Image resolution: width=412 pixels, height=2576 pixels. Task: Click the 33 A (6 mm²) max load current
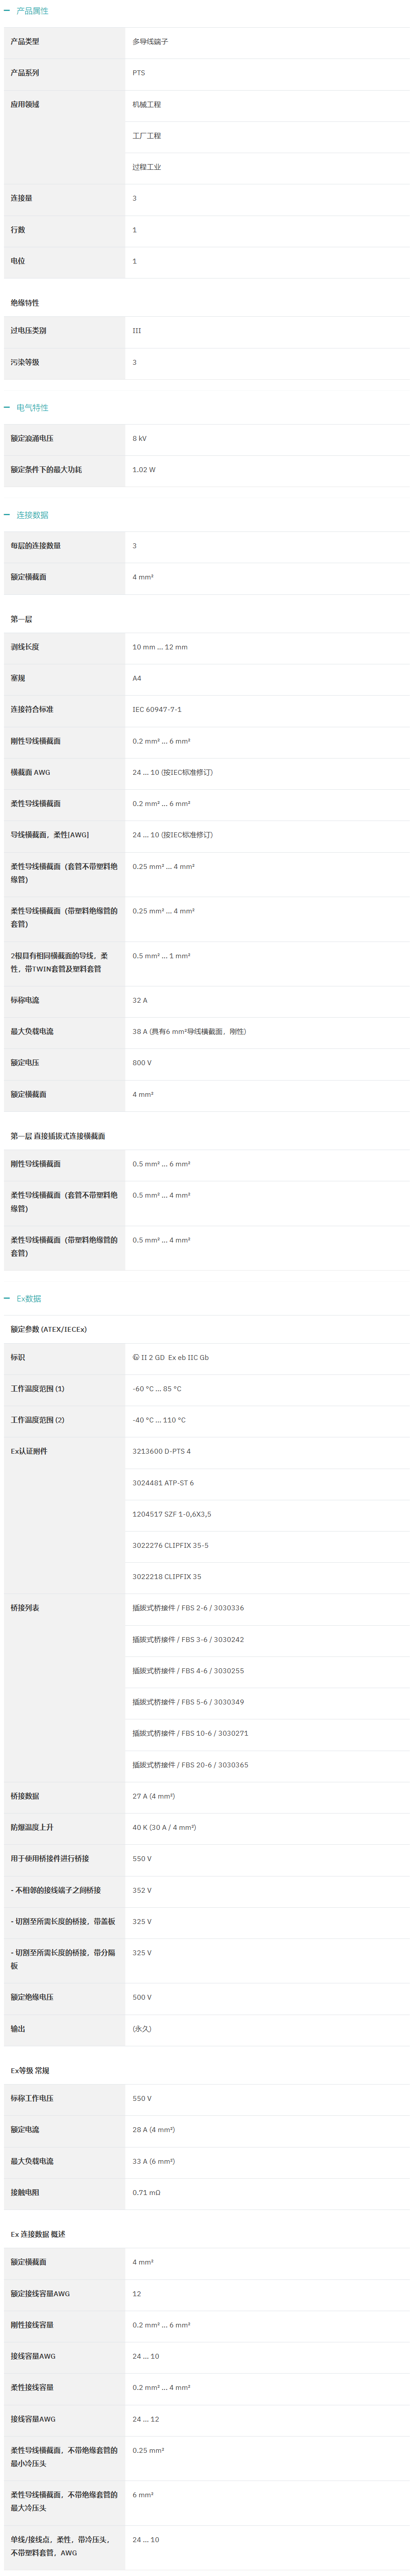154,2161
